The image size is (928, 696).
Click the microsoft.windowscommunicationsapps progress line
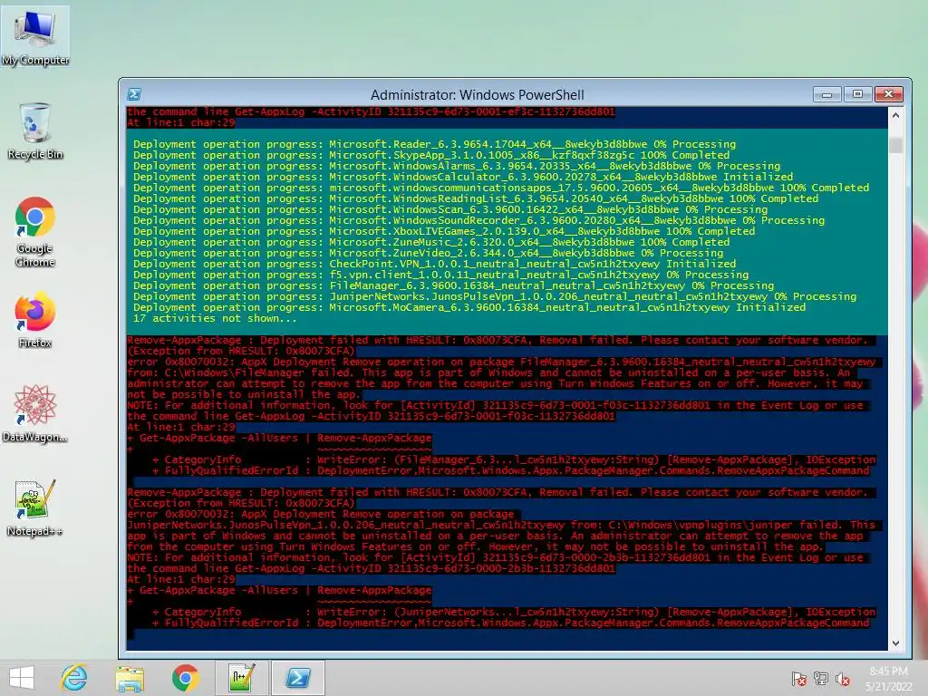click(x=500, y=188)
